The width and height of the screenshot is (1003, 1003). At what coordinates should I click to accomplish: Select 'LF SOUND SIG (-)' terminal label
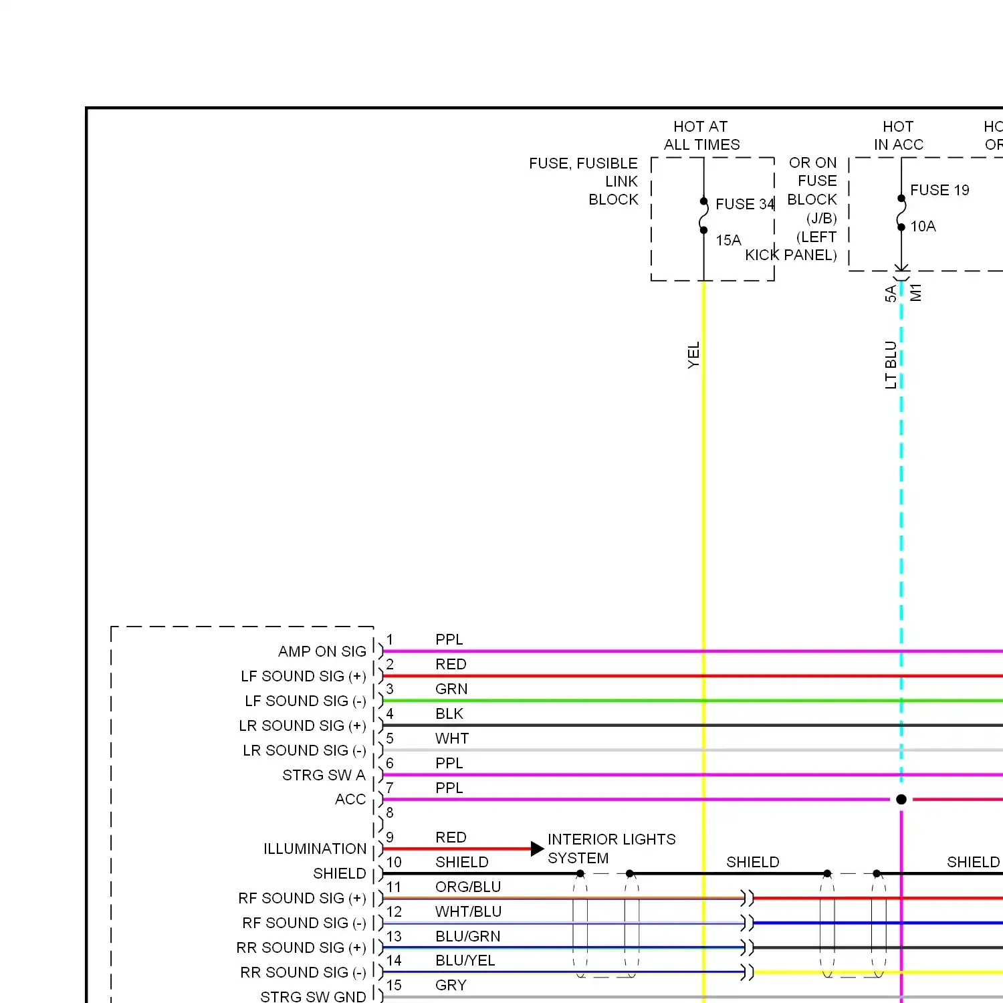coord(306,701)
